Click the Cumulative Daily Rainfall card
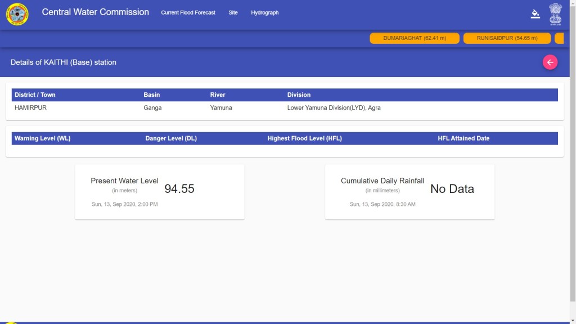 click(409, 192)
